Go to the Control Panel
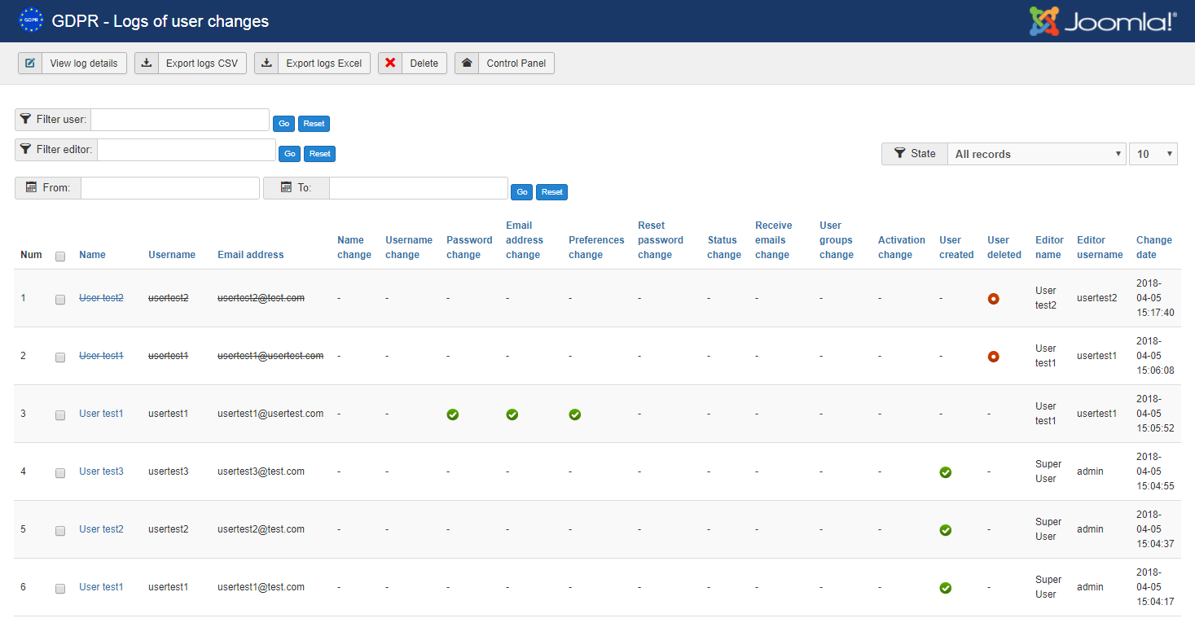 504,64
